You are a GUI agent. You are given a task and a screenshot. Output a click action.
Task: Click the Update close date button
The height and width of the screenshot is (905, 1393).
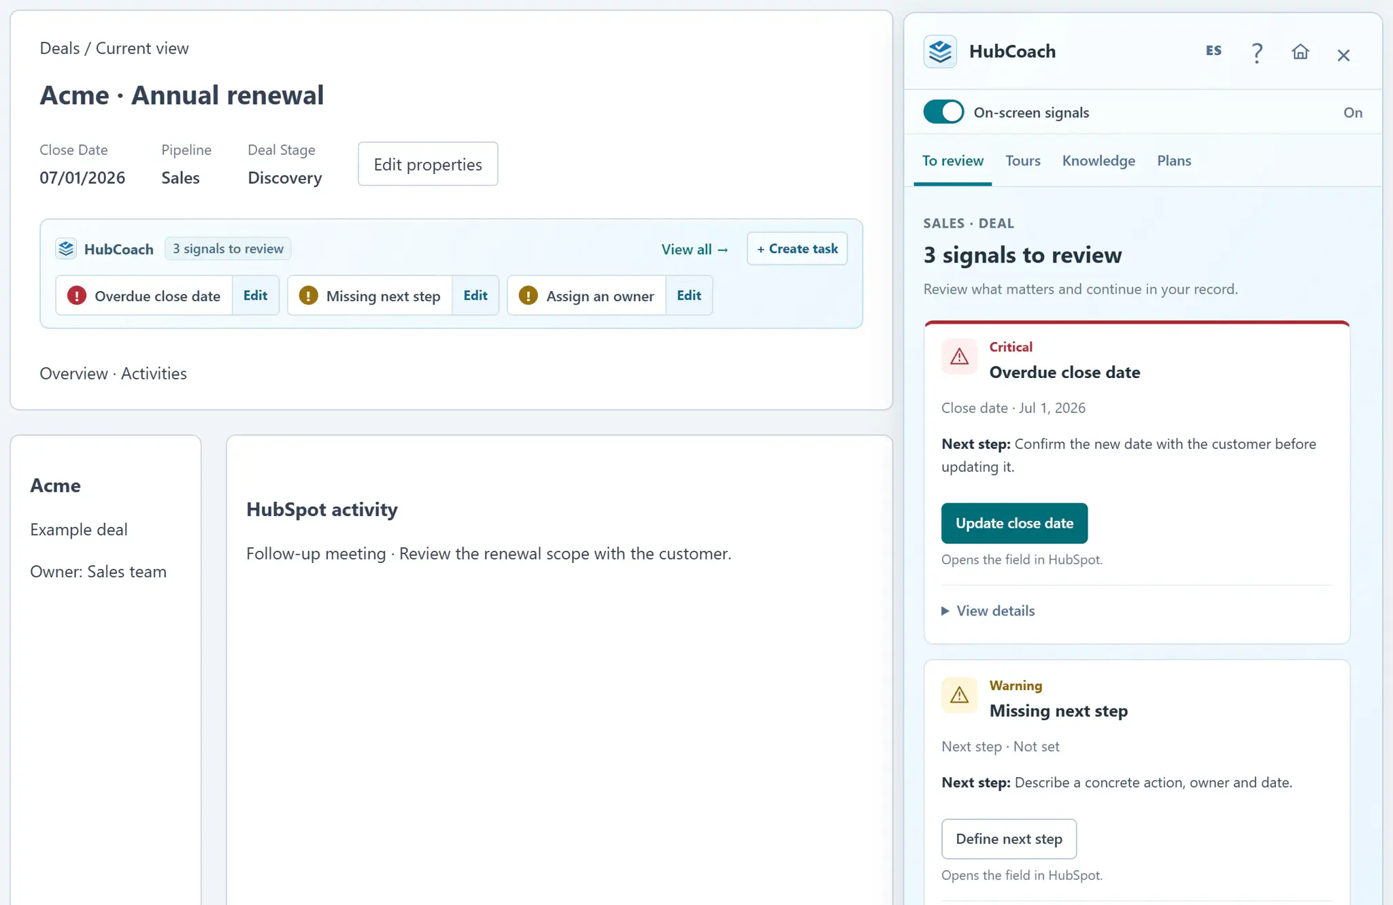coord(1014,523)
